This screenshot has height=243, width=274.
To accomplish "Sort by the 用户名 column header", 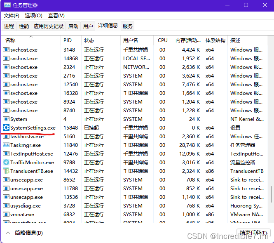I will point(137,40).
